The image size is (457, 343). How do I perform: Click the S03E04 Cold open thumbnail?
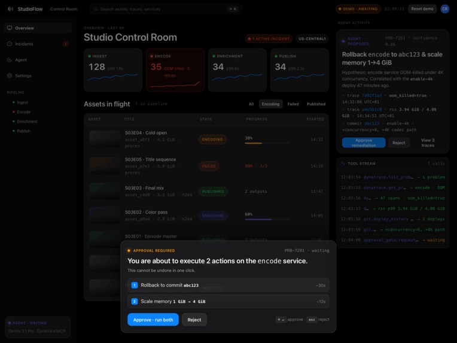point(104,139)
